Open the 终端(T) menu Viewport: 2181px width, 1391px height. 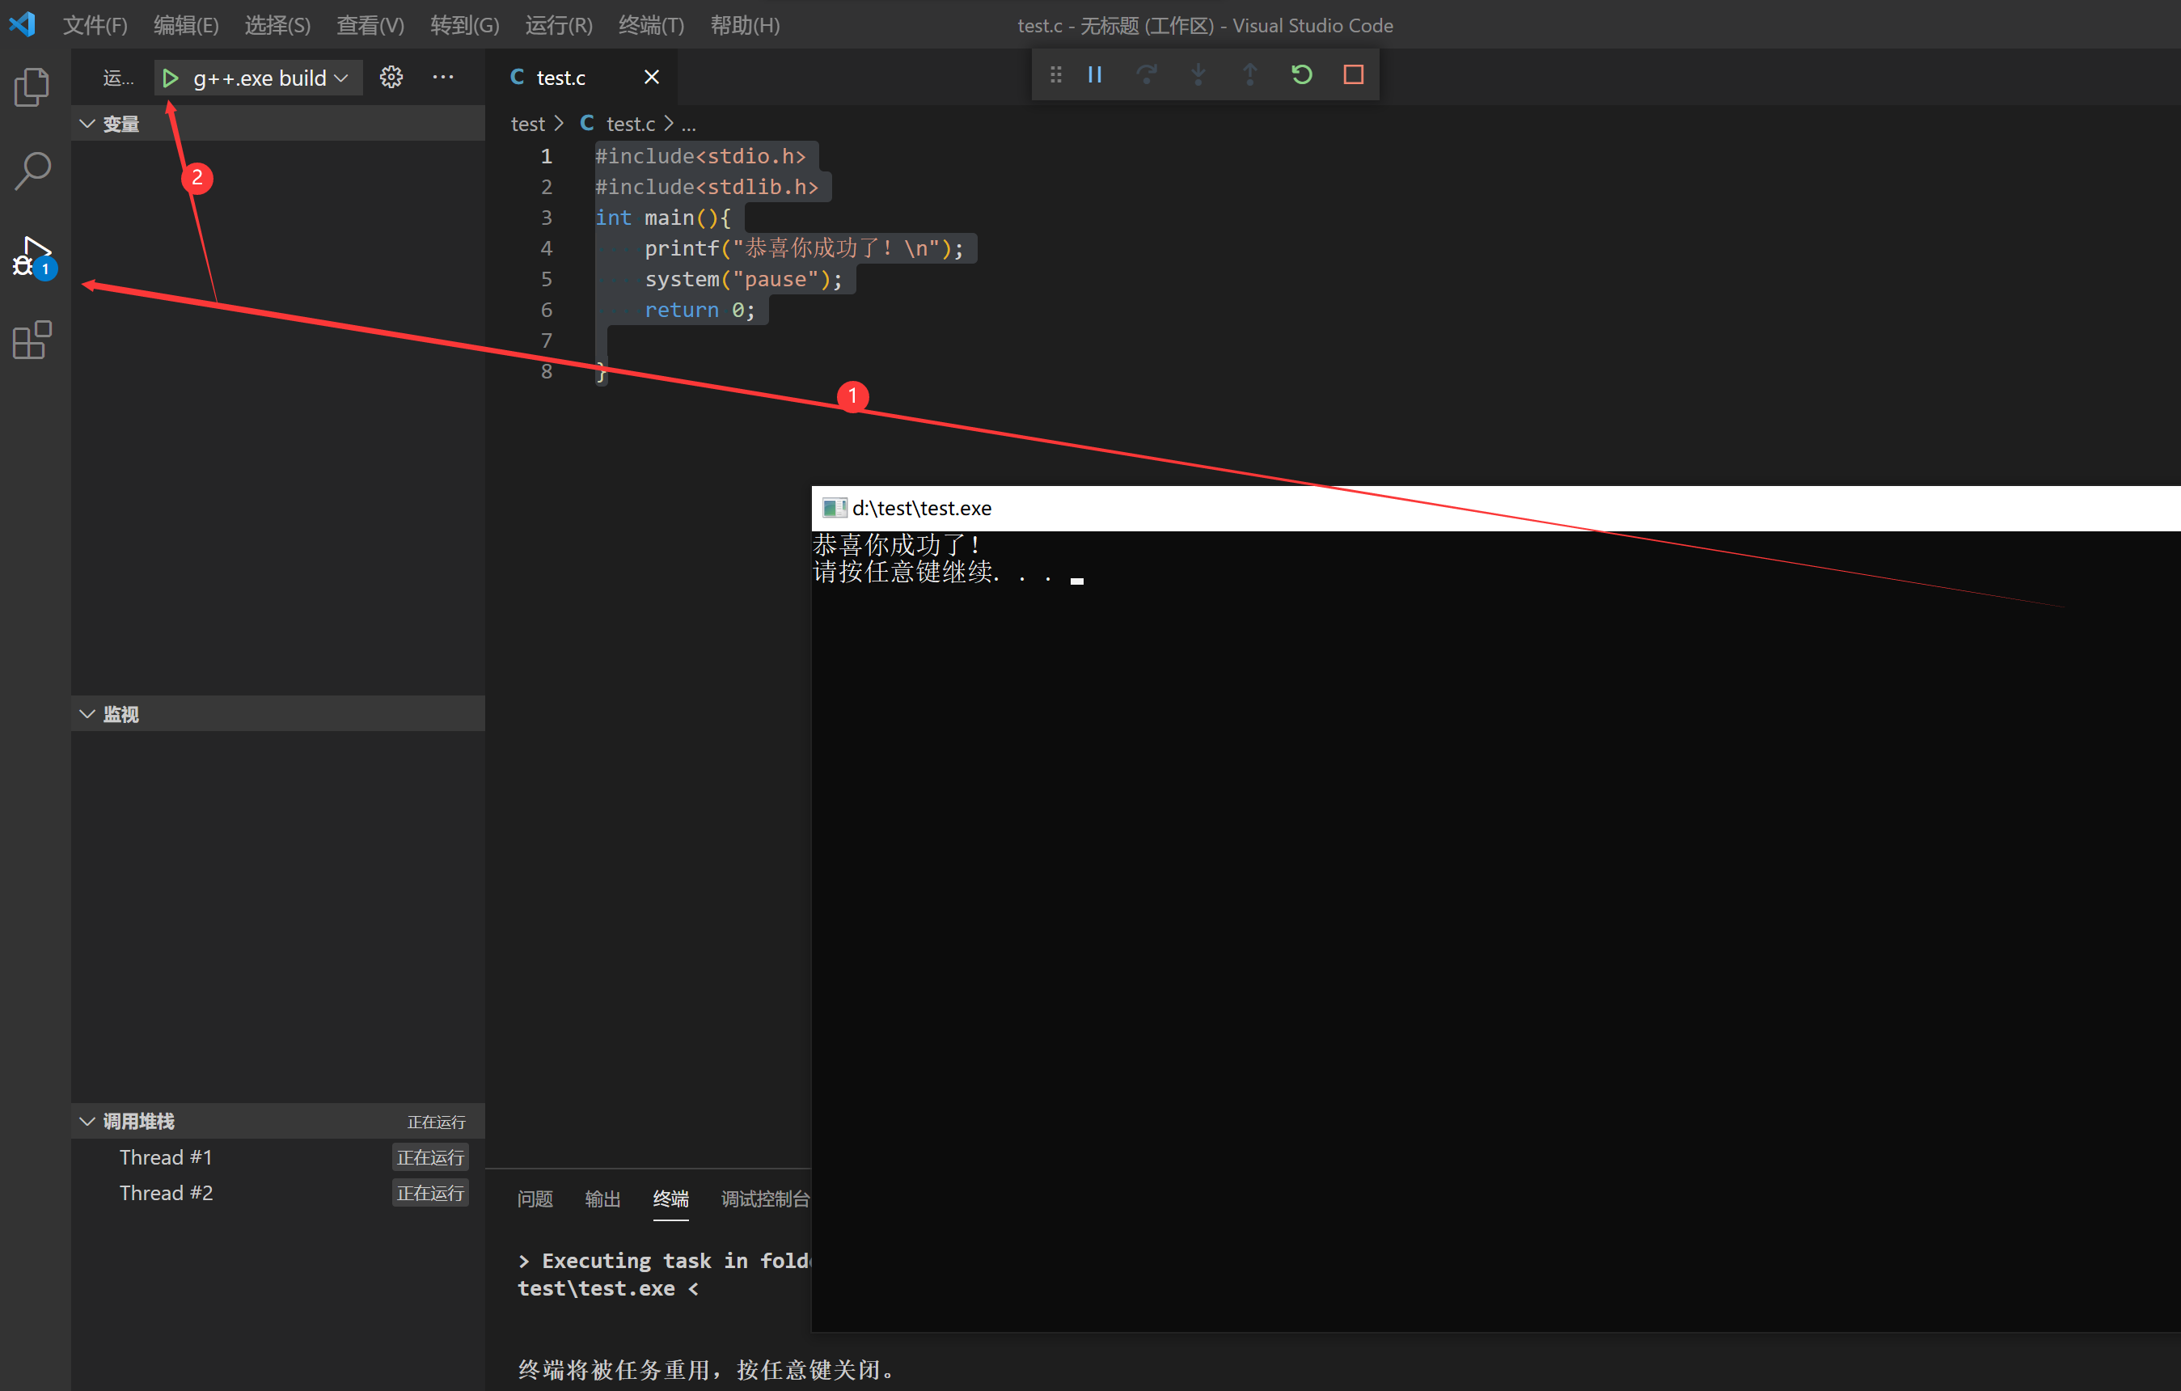pyautogui.click(x=650, y=25)
